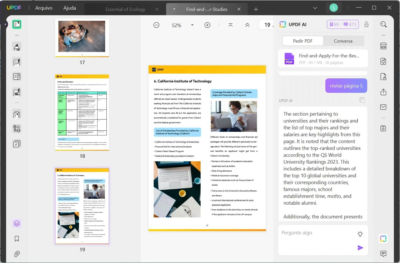Switch to Conversa tab
Viewport: 400px width, 263px height.
pos(343,41)
